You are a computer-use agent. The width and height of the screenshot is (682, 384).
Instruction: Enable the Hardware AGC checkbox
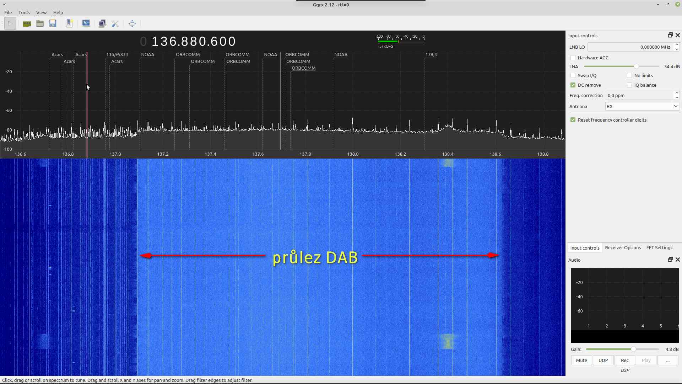[x=573, y=58]
